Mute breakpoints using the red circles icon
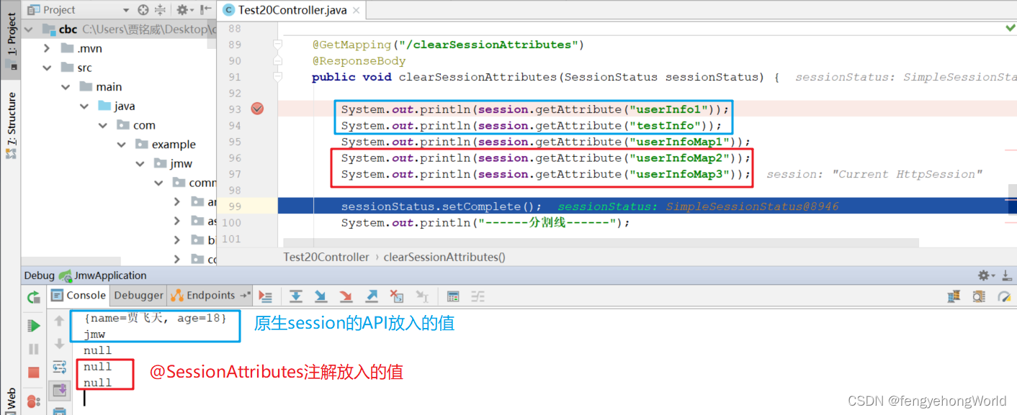The height and width of the screenshot is (415, 1017). [33, 401]
